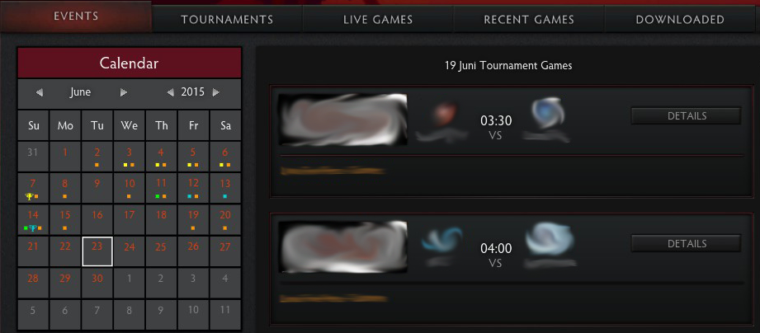Advance to next year after 2015

point(216,92)
